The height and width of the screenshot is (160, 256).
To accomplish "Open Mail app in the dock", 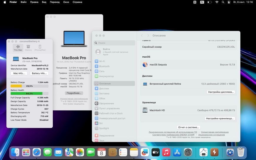I will pos(58,152).
